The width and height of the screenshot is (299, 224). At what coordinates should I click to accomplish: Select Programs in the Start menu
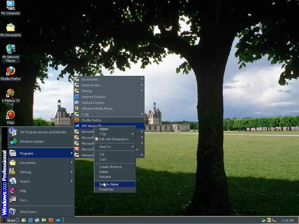[41, 153]
